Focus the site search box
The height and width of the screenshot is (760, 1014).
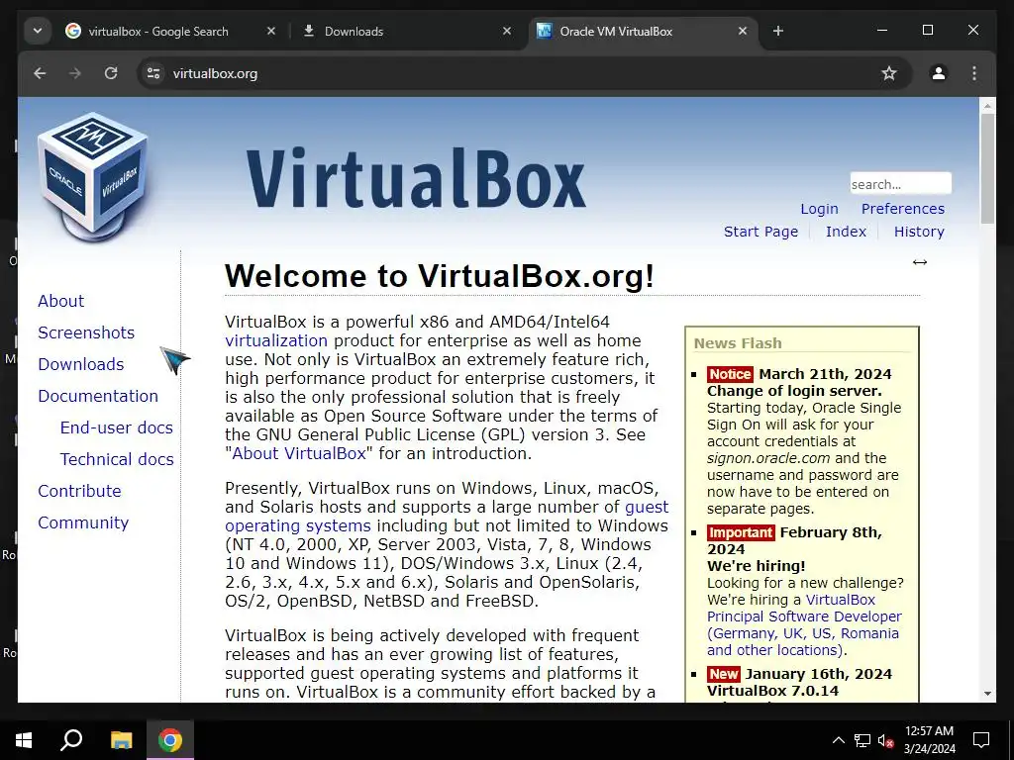900,183
